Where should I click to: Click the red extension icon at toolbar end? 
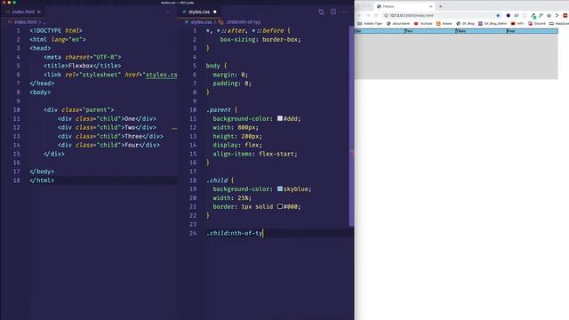(565, 16)
